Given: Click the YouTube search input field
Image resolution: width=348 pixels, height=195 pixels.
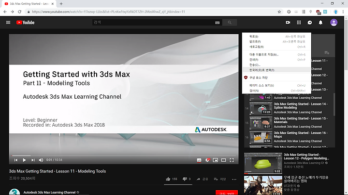Looking at the screenshot, I should click(x=153, y=22).
